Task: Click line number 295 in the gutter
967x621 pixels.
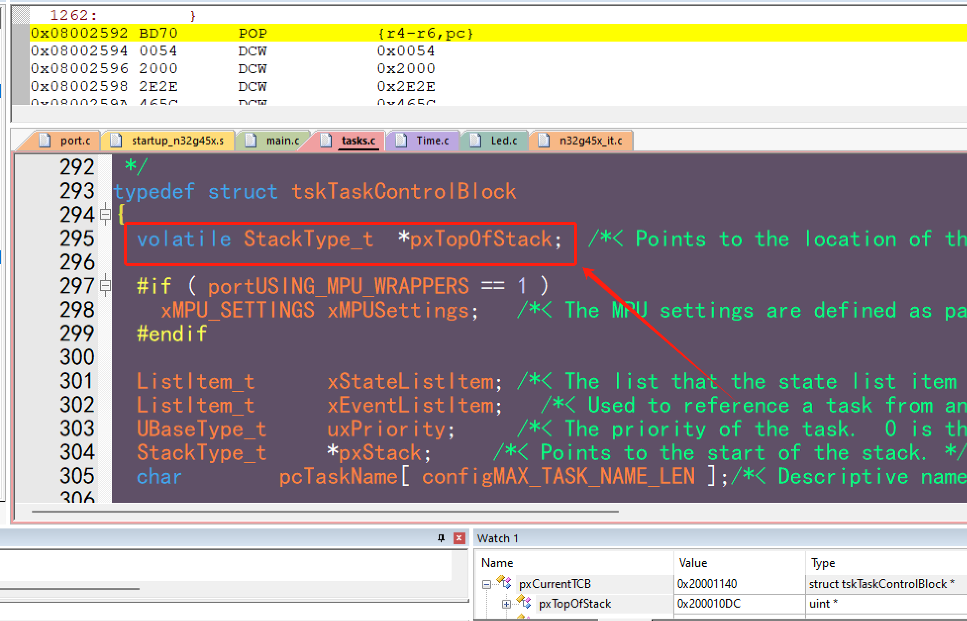Action: pos(77,239)
